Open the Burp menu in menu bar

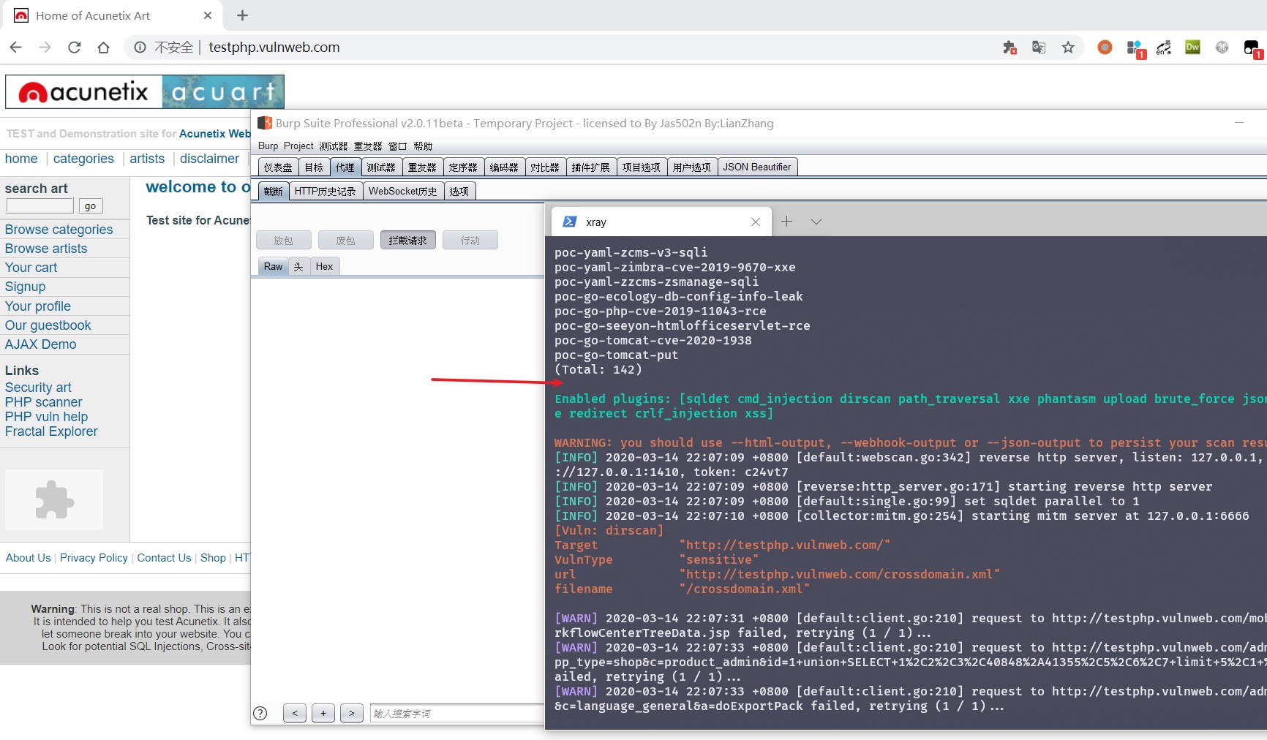(268, 146)
